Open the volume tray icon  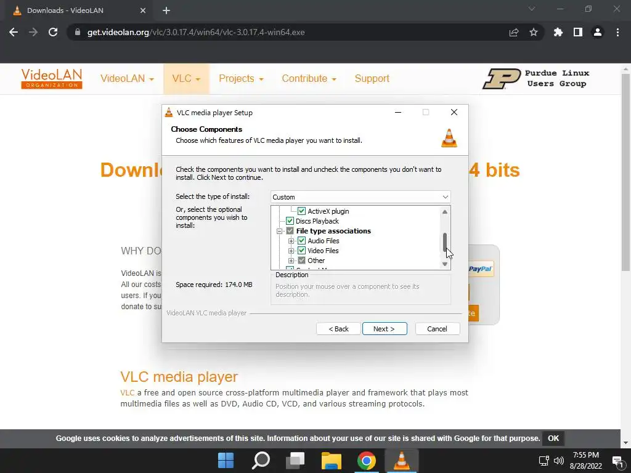pos(558,461)
